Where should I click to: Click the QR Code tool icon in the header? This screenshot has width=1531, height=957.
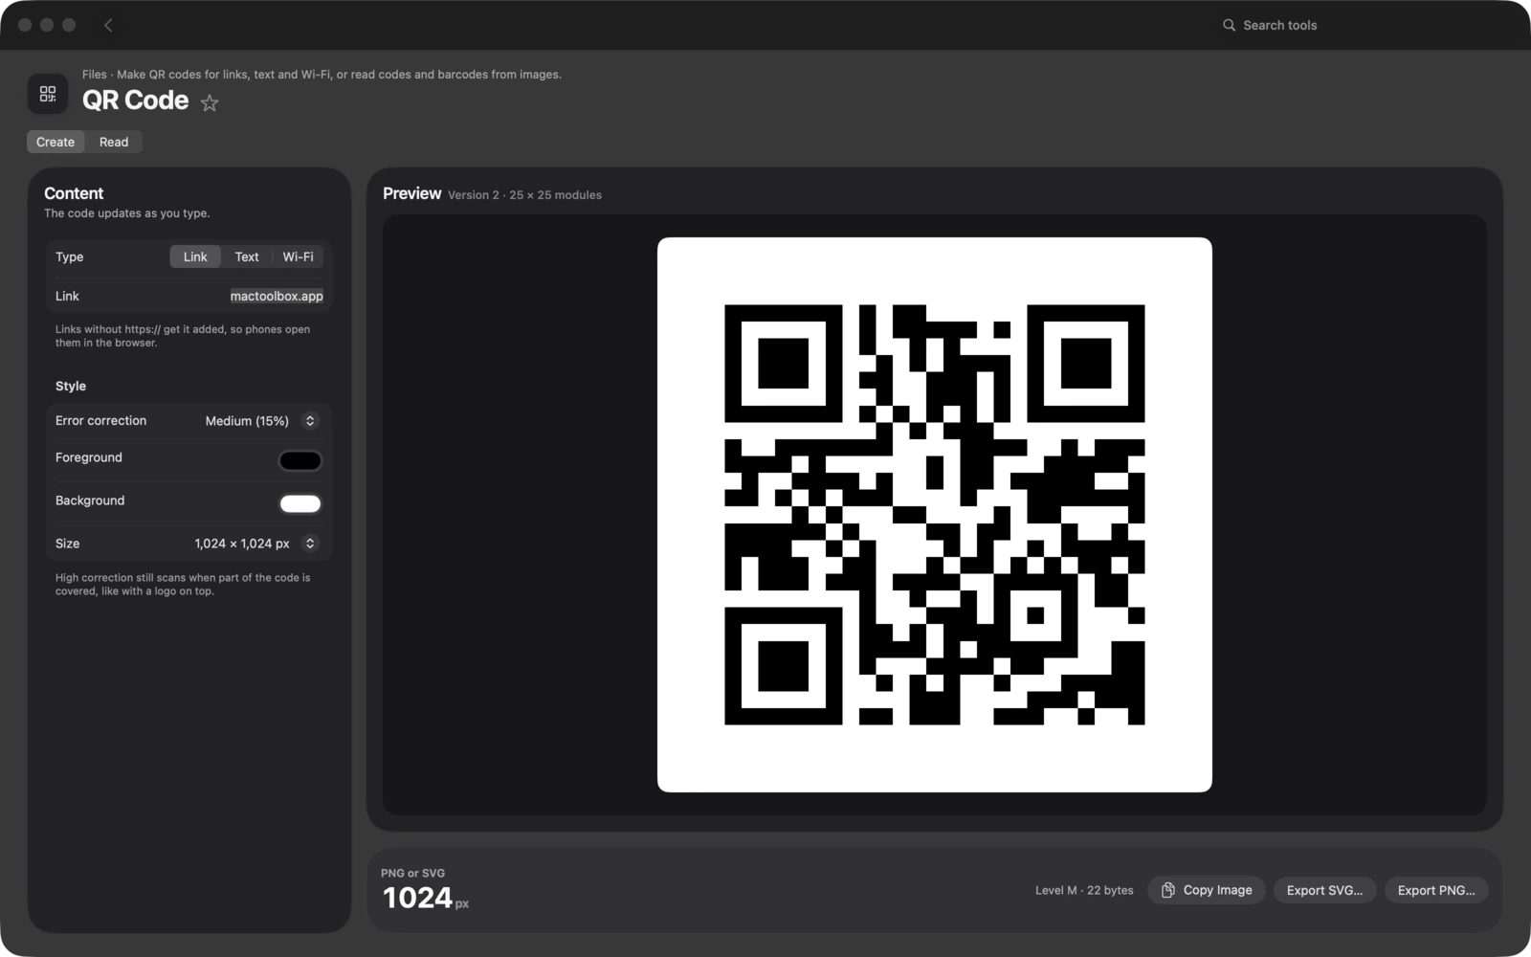[48, 94]
